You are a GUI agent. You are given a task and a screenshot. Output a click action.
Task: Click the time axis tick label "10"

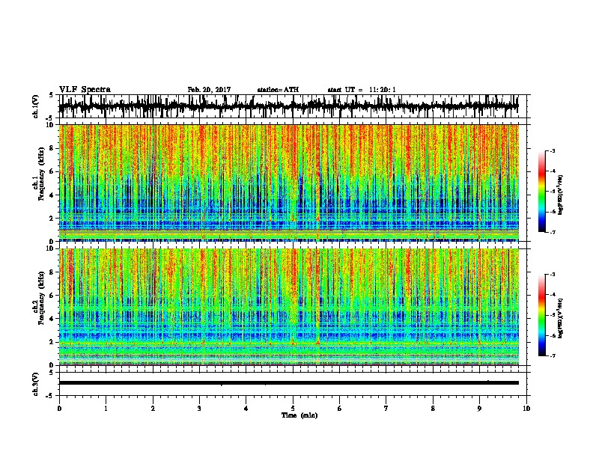[526, 409]
